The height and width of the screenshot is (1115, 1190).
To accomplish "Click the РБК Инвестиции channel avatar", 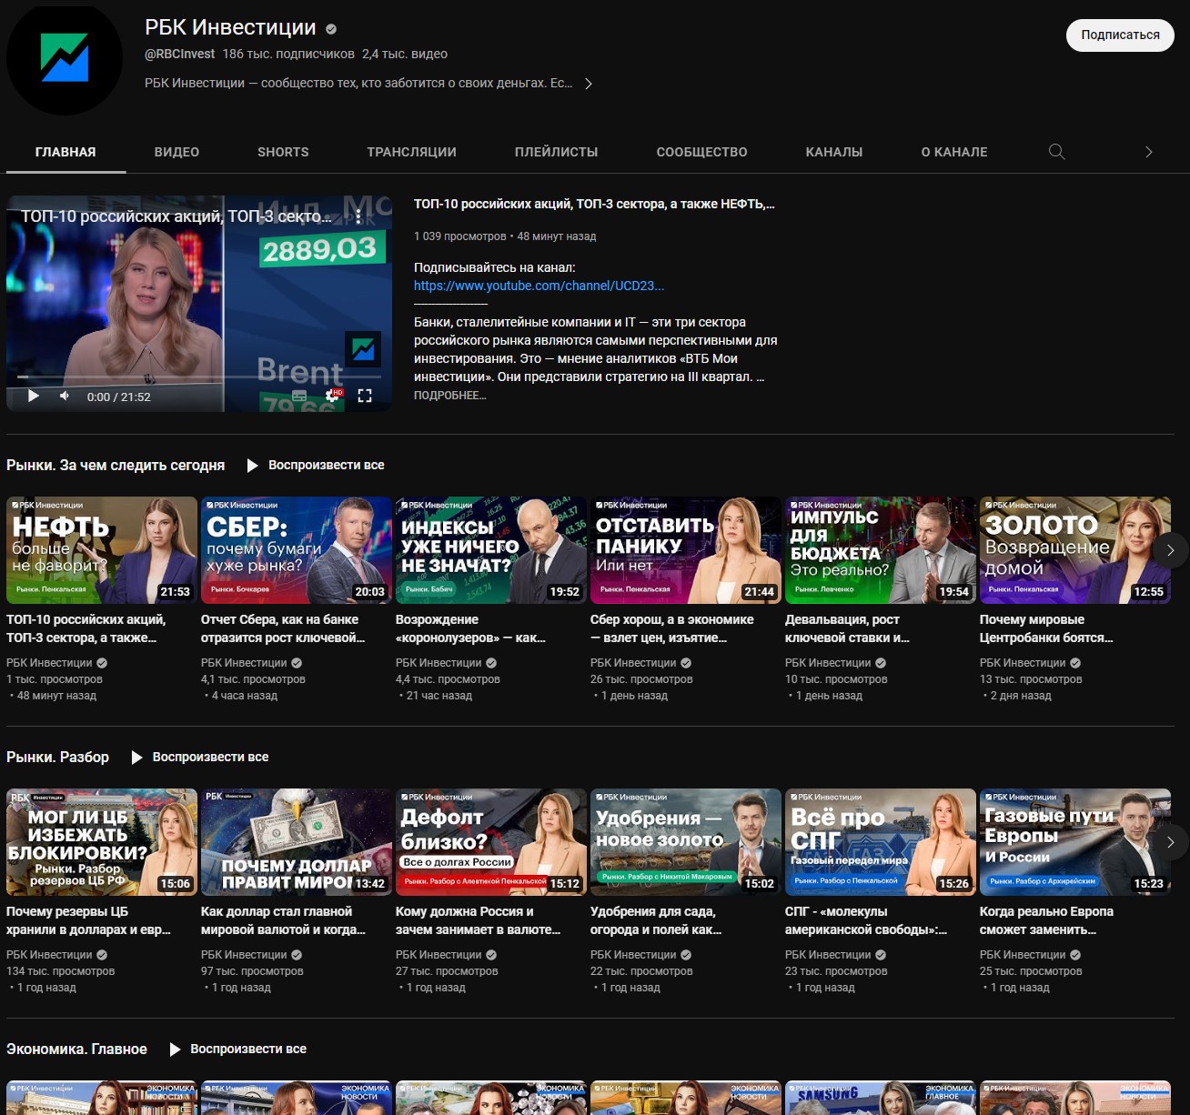I will click(x=65, y=58).
